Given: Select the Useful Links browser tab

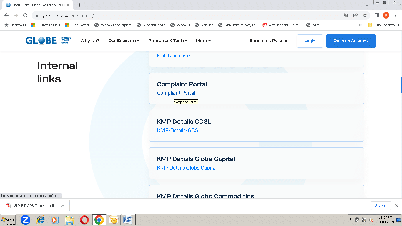Looking at the screenshot, I should 38,5.
